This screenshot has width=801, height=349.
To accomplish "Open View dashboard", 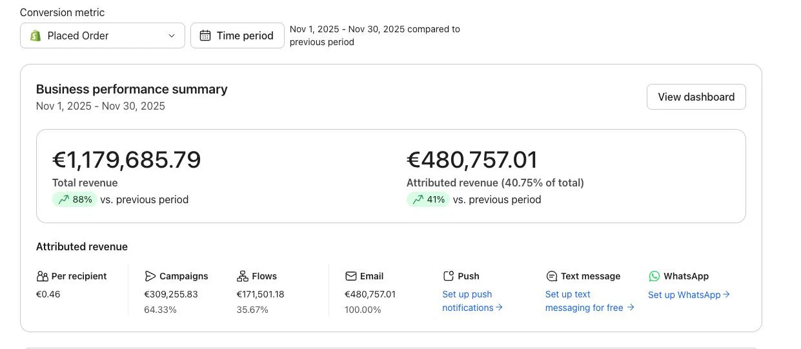I will pos(696,97).
